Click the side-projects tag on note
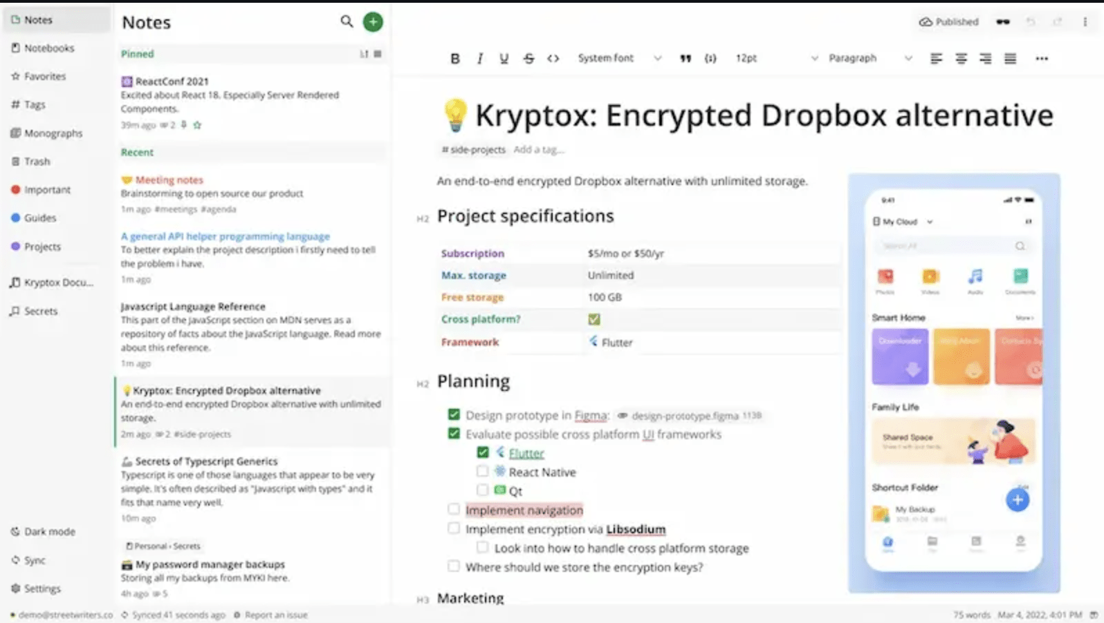The image size is (1104, 623). coord(474,149)
